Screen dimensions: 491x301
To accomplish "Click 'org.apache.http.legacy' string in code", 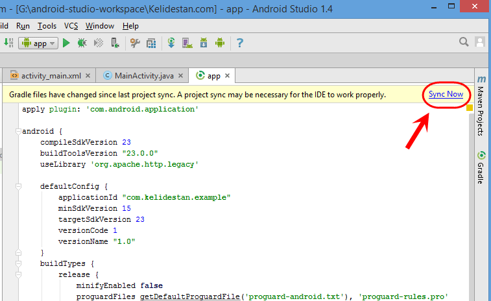I will pos(145,164).
